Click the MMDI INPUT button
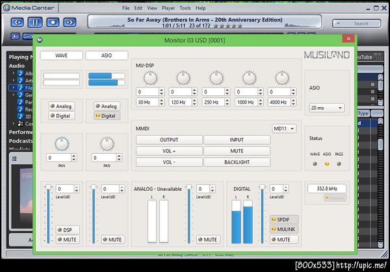390x272 pixels. point(237,140)
